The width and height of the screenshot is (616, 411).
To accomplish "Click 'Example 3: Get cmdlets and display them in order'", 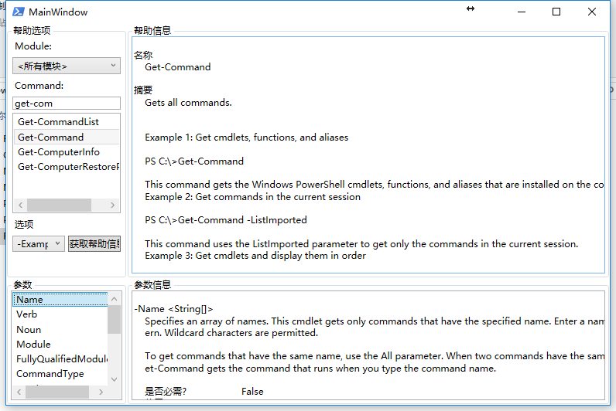I will click(255, 256).
